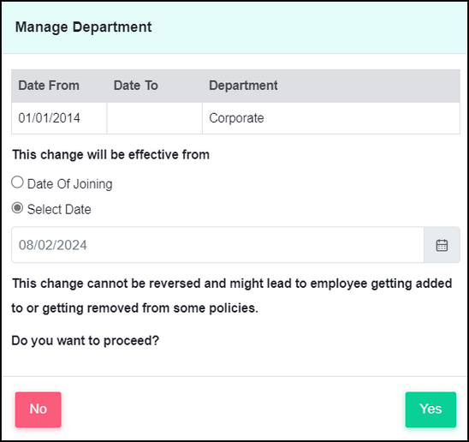Select the Date Of Joining radio button

tap(17, 182)
